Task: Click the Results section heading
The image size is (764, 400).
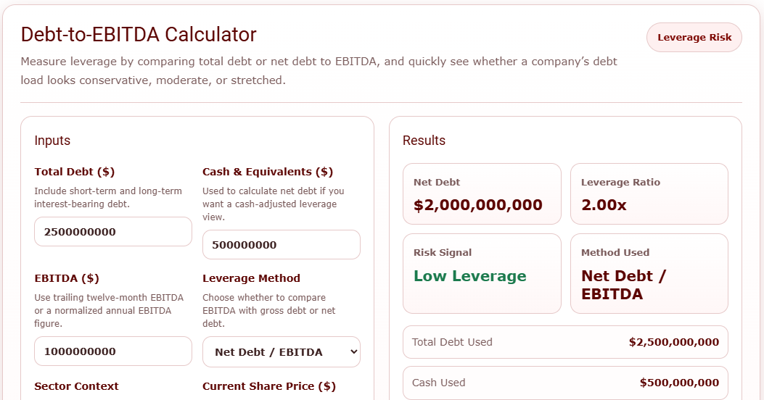Action: point(424,141)
